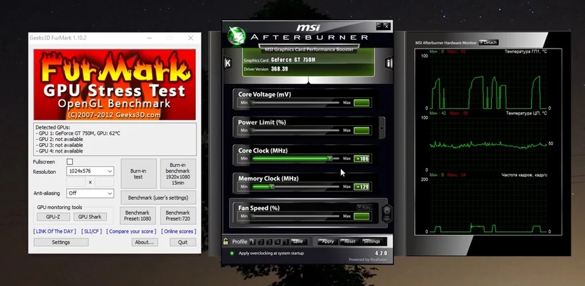Open the SLI/CF link
The width and height of the screenshot is (585, 286).
pyautogui.click(x=91, y=232)
